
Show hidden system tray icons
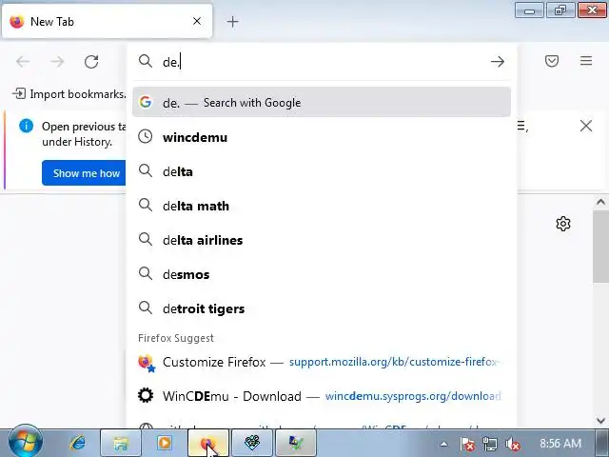[444, 444]
